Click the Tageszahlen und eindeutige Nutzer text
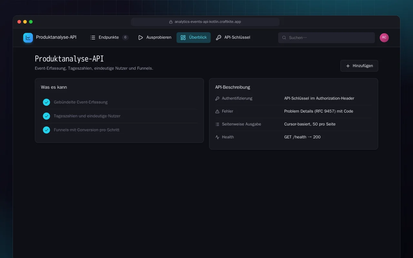 (x=87, y=116)
